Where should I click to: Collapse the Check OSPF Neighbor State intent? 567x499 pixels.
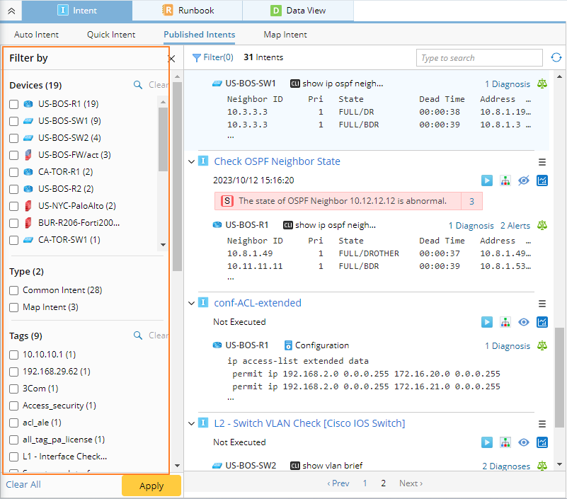[192, 161]
